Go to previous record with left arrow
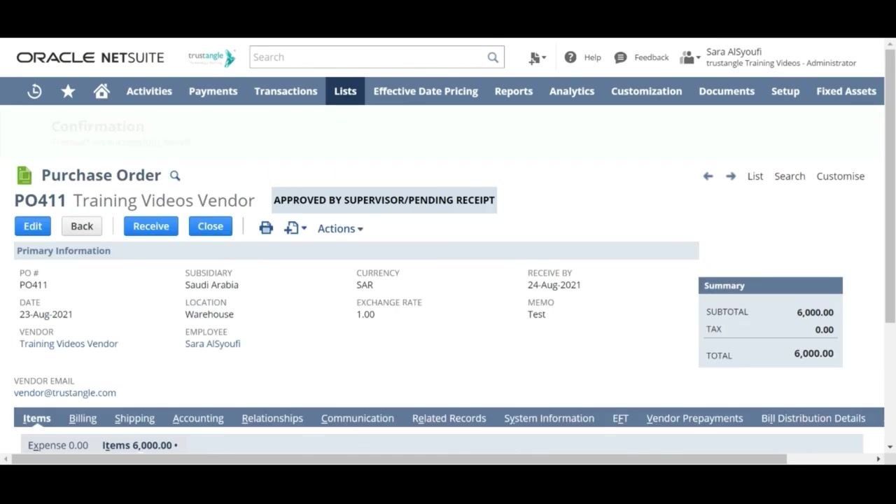This screenshot has height=504, width=896. point(708,176)
